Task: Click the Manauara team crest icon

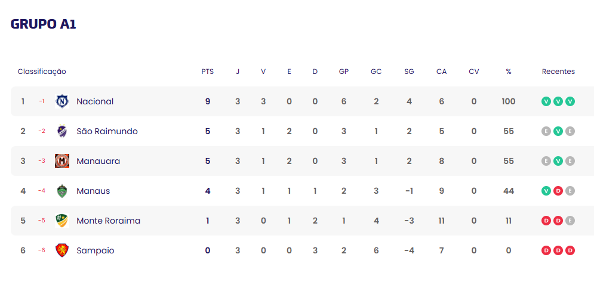Action: tap(62, 161)
